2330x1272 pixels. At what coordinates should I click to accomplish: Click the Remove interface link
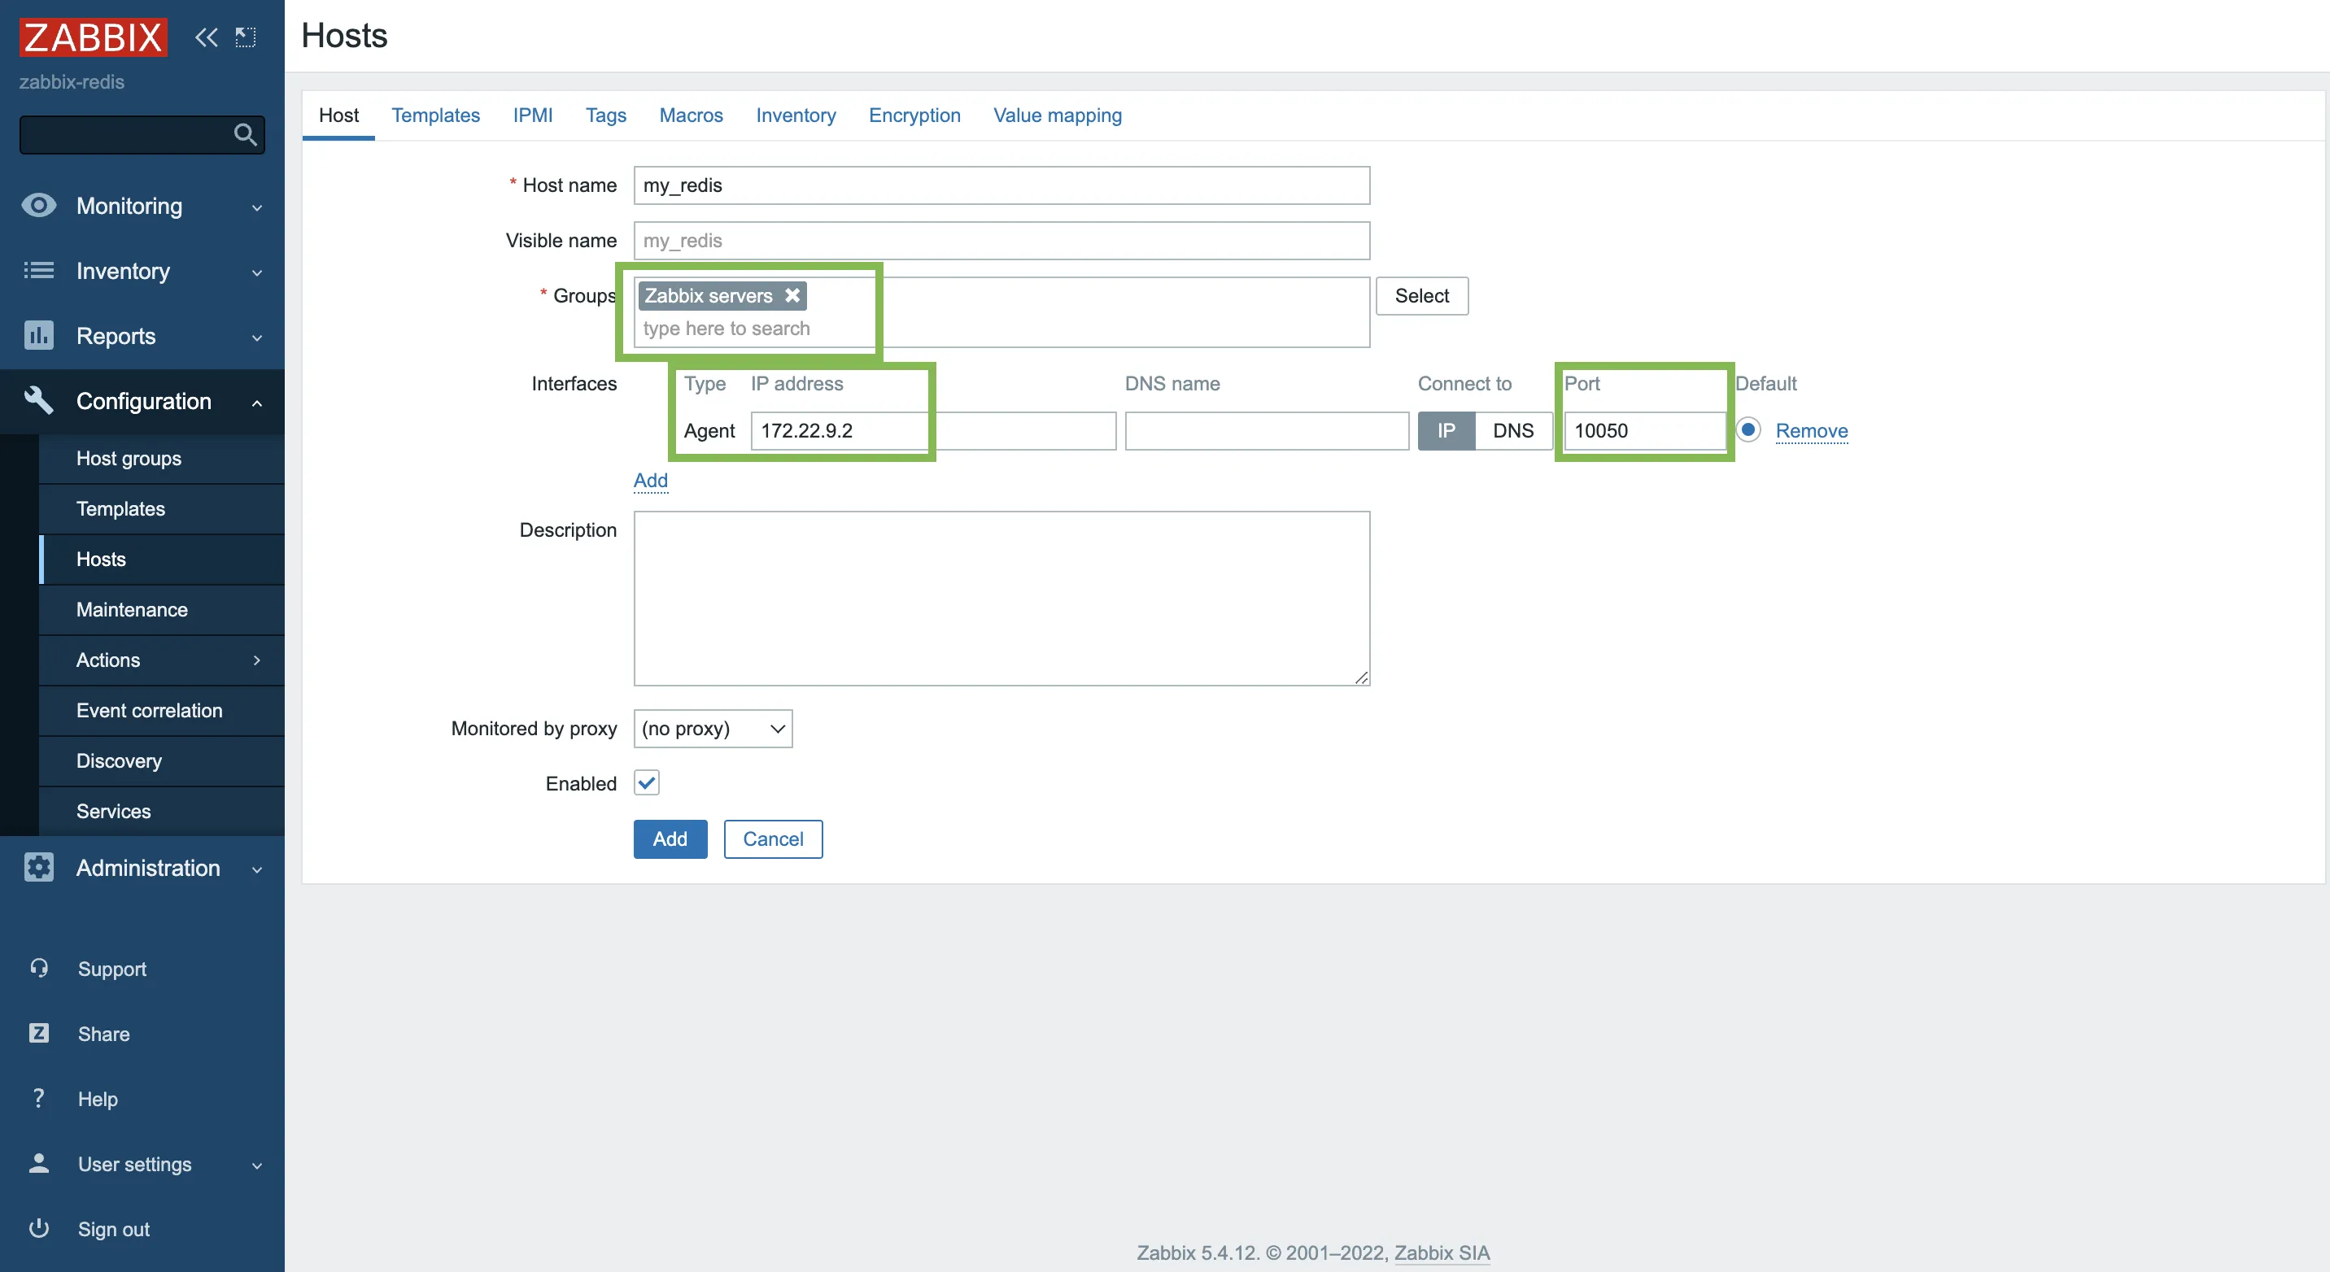1811,430
